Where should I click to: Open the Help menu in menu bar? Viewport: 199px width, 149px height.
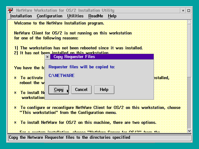tap(112, 16)
